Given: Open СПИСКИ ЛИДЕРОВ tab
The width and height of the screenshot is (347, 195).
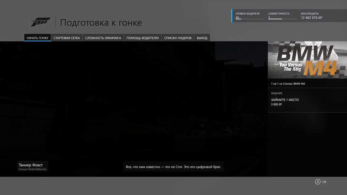Looking at the screenshot, I should pyautogui.click(x=178, y=38).
